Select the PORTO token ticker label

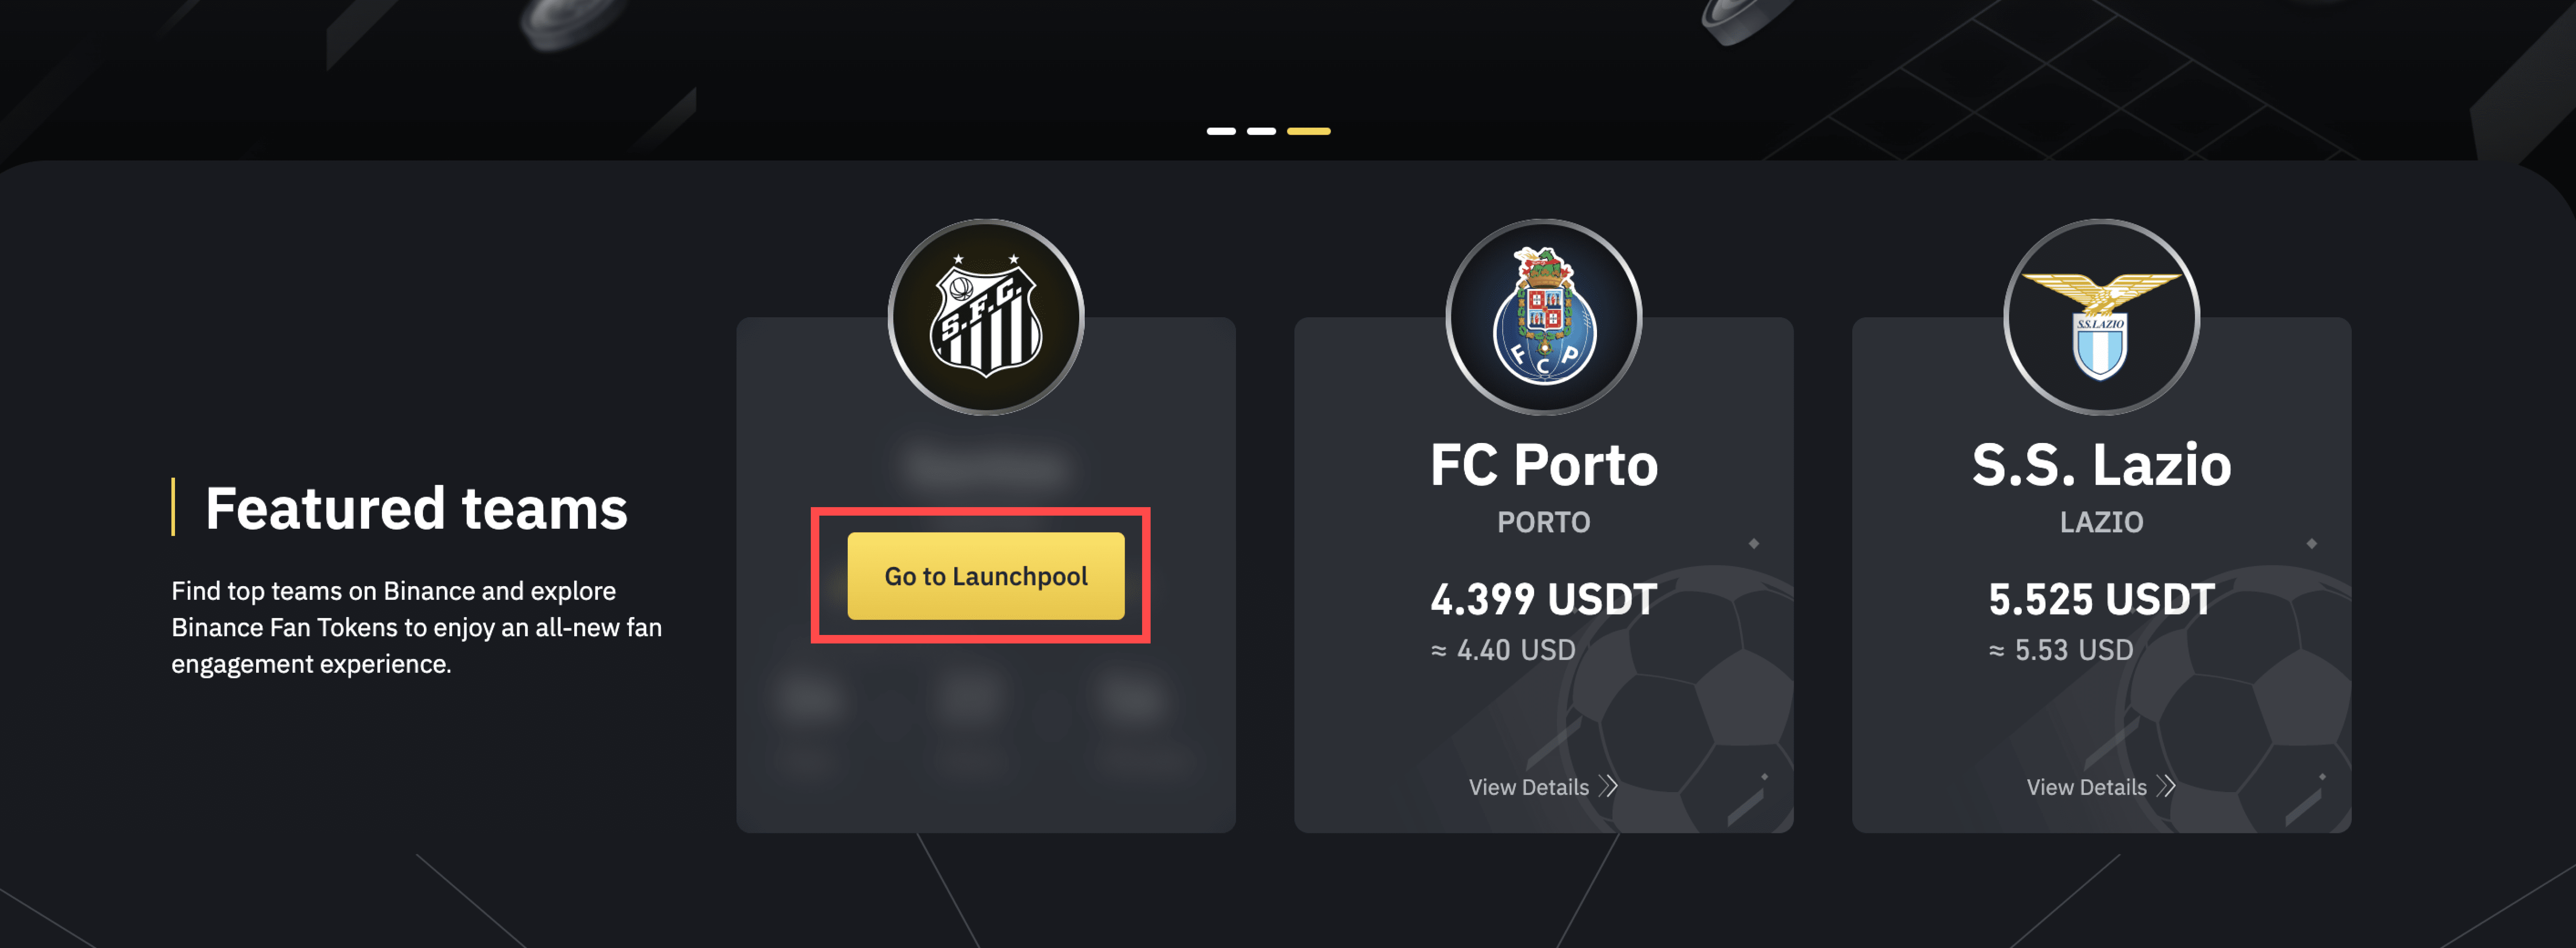point(1543,522)
